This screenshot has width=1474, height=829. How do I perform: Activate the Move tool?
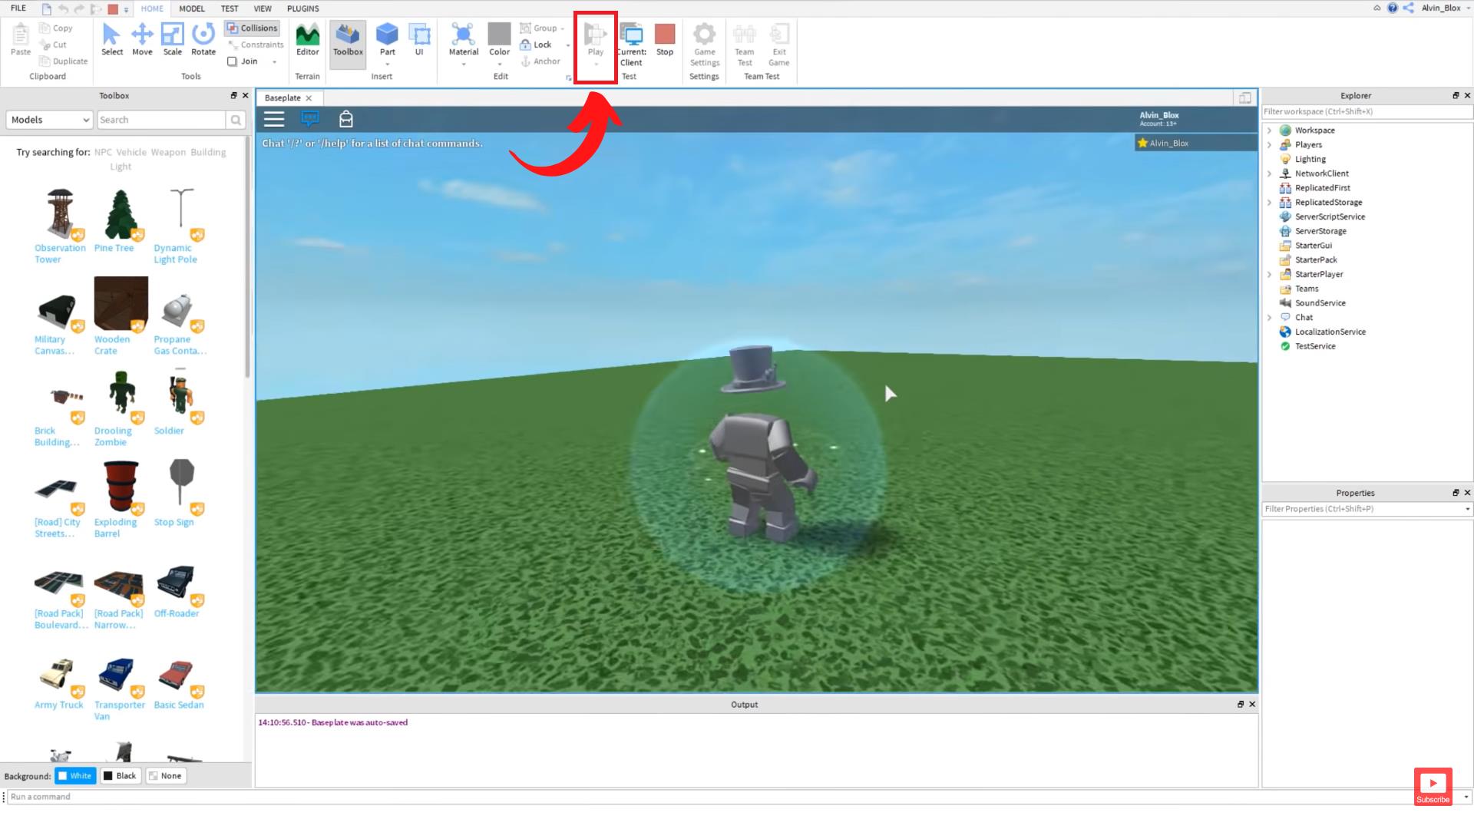pos(142,40)
